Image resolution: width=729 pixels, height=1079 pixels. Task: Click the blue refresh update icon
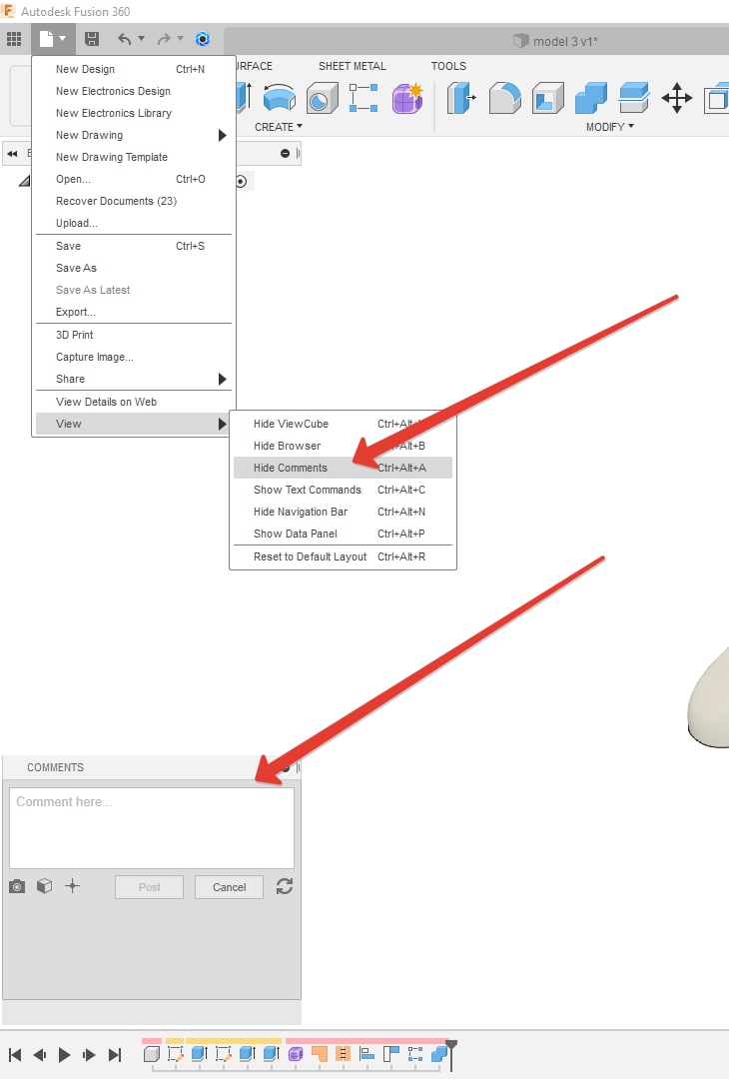[x=202, y=39]
